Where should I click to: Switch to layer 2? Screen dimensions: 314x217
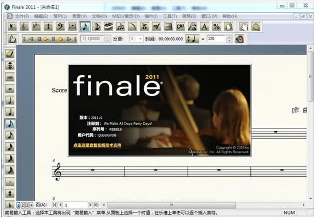click(x=22, y=205)
